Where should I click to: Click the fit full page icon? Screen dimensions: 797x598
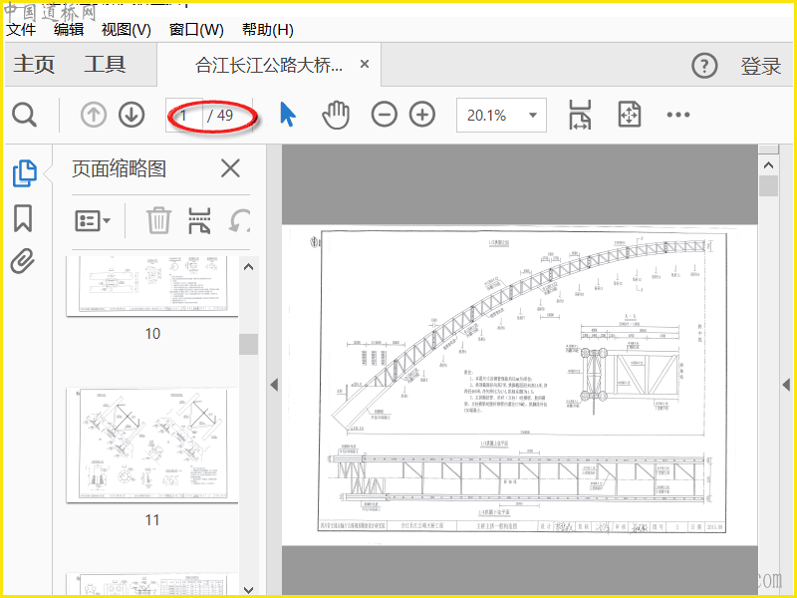click(630, 115)
